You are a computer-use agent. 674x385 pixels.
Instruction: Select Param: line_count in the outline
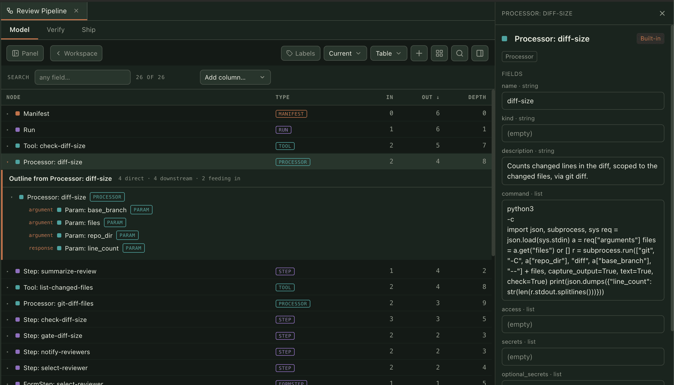(x=92, y=248)
